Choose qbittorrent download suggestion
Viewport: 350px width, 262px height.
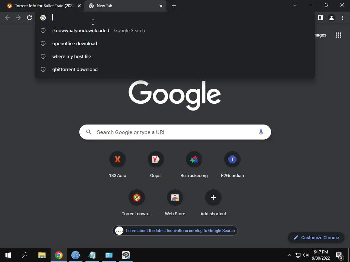click(x=175, y=69)
